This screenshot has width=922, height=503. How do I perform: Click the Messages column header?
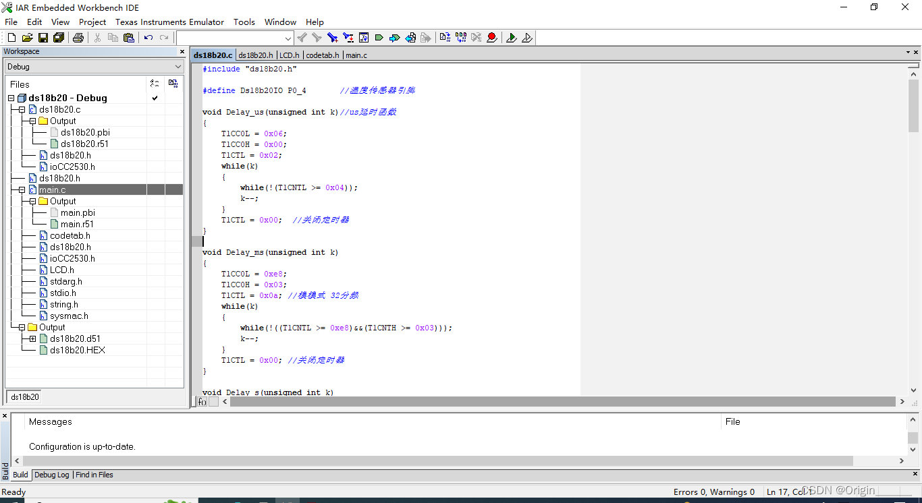(372, 422)
